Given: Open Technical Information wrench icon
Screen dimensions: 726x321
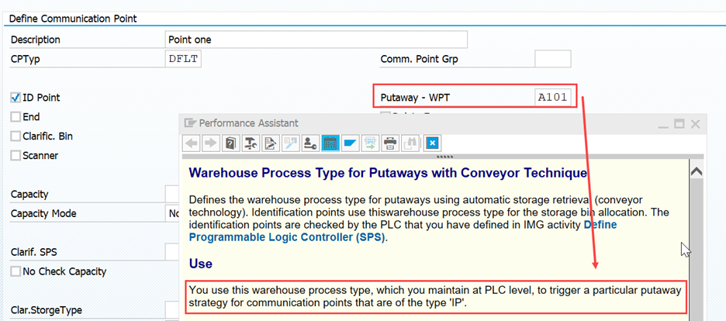Looking at the screenshot, I should coord(251,143).
